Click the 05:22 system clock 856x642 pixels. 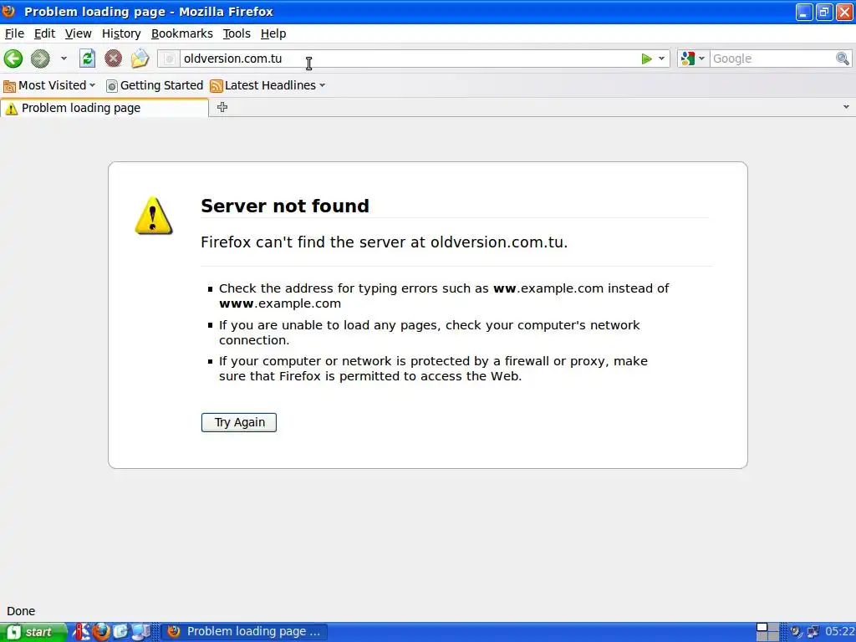click(x=839, y=632)
